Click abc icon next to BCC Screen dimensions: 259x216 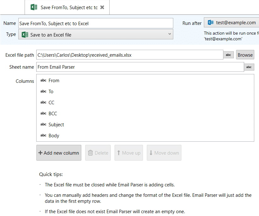coord(43,113)
